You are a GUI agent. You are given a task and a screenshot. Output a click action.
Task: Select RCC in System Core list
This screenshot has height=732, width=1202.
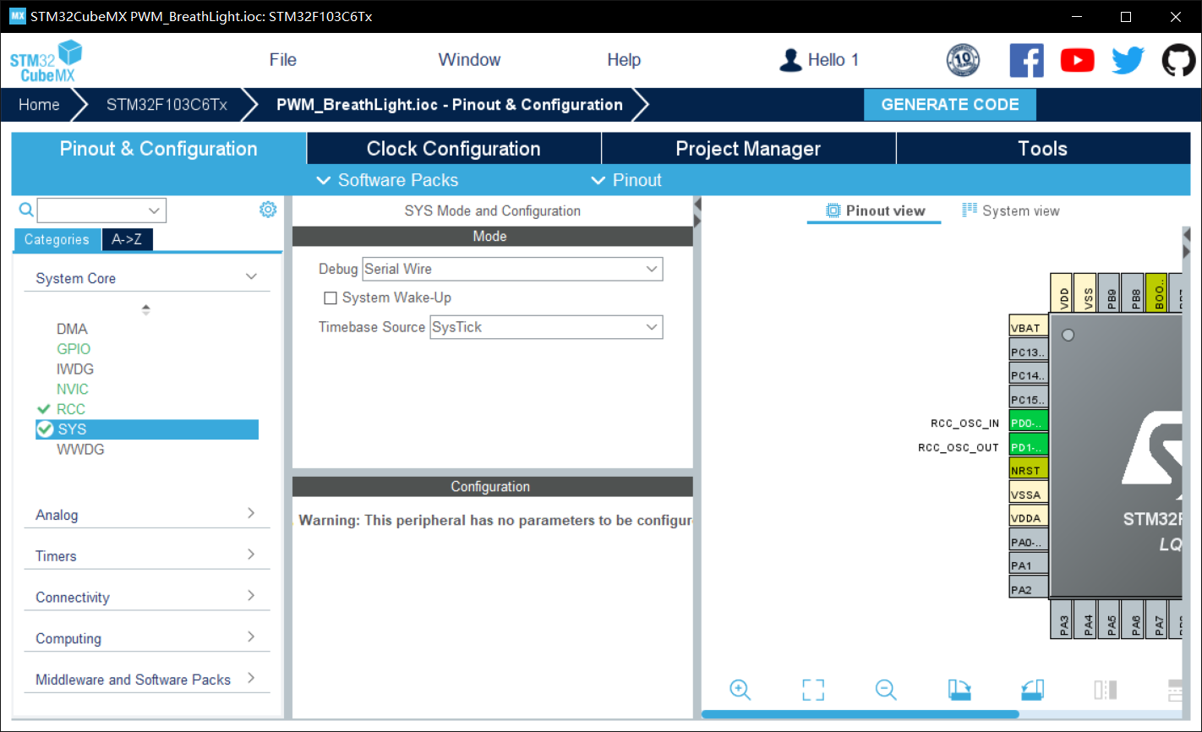(x=71, y=409)
